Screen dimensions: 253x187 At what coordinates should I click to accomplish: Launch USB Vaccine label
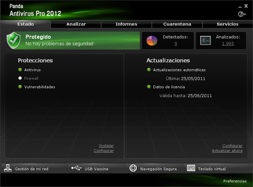click(x=97, y=169)
